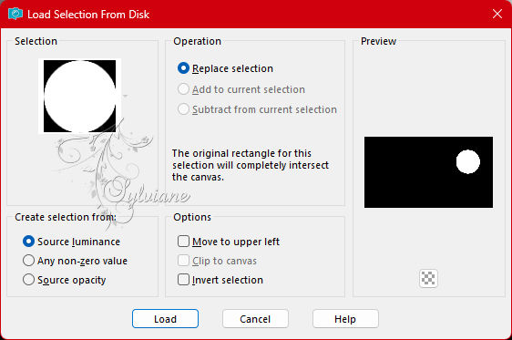
Task: Click the PaintShop Pro icon in title bar
Action: coord(15,14)
